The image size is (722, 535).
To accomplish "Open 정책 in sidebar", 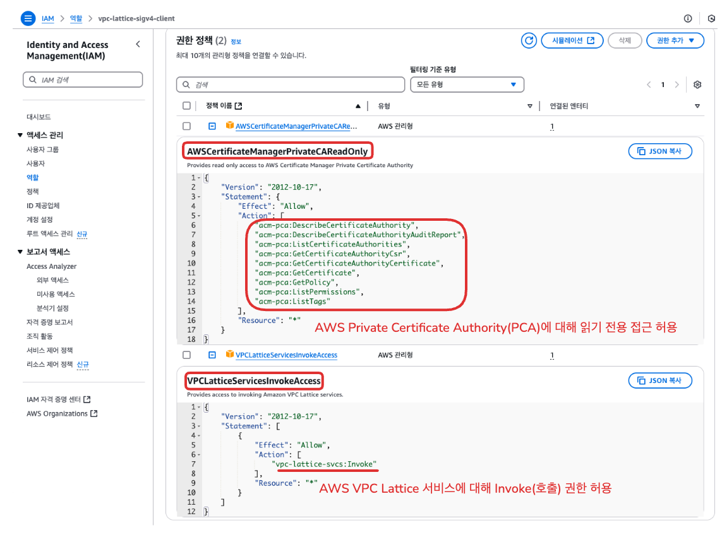I will tap(32, 191).
